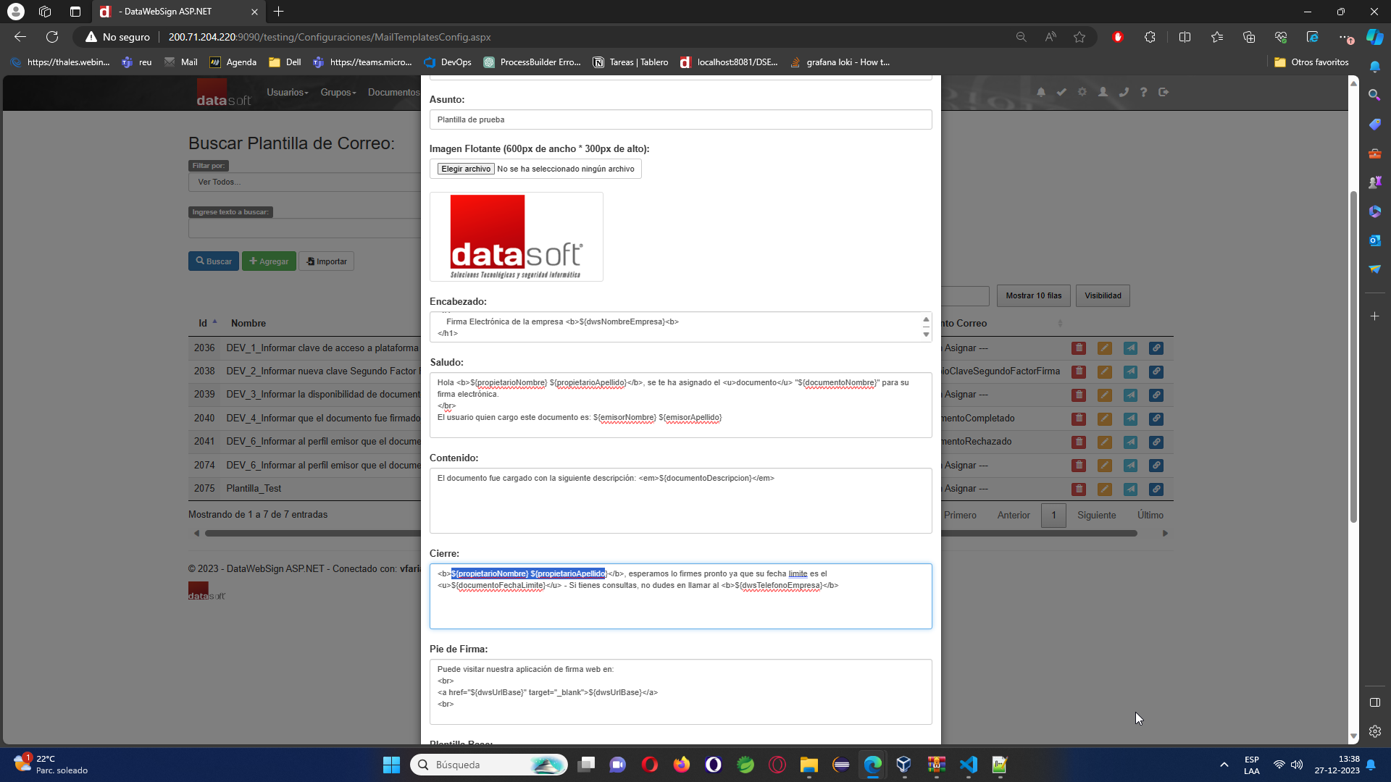Open new browser tab
Image resolution: width=1391 pixels, height=782 pixels.
coord(279,12)
